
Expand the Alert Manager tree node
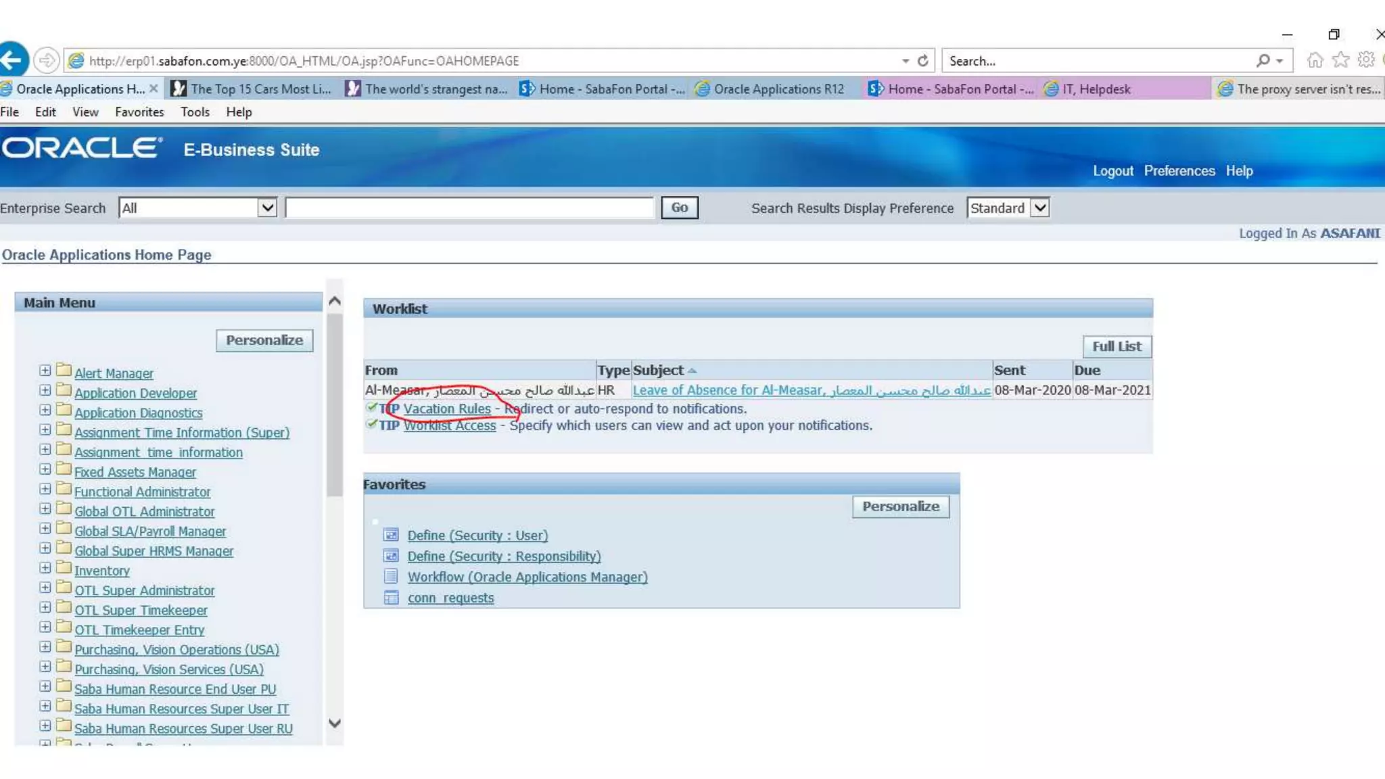pos(45,371)
